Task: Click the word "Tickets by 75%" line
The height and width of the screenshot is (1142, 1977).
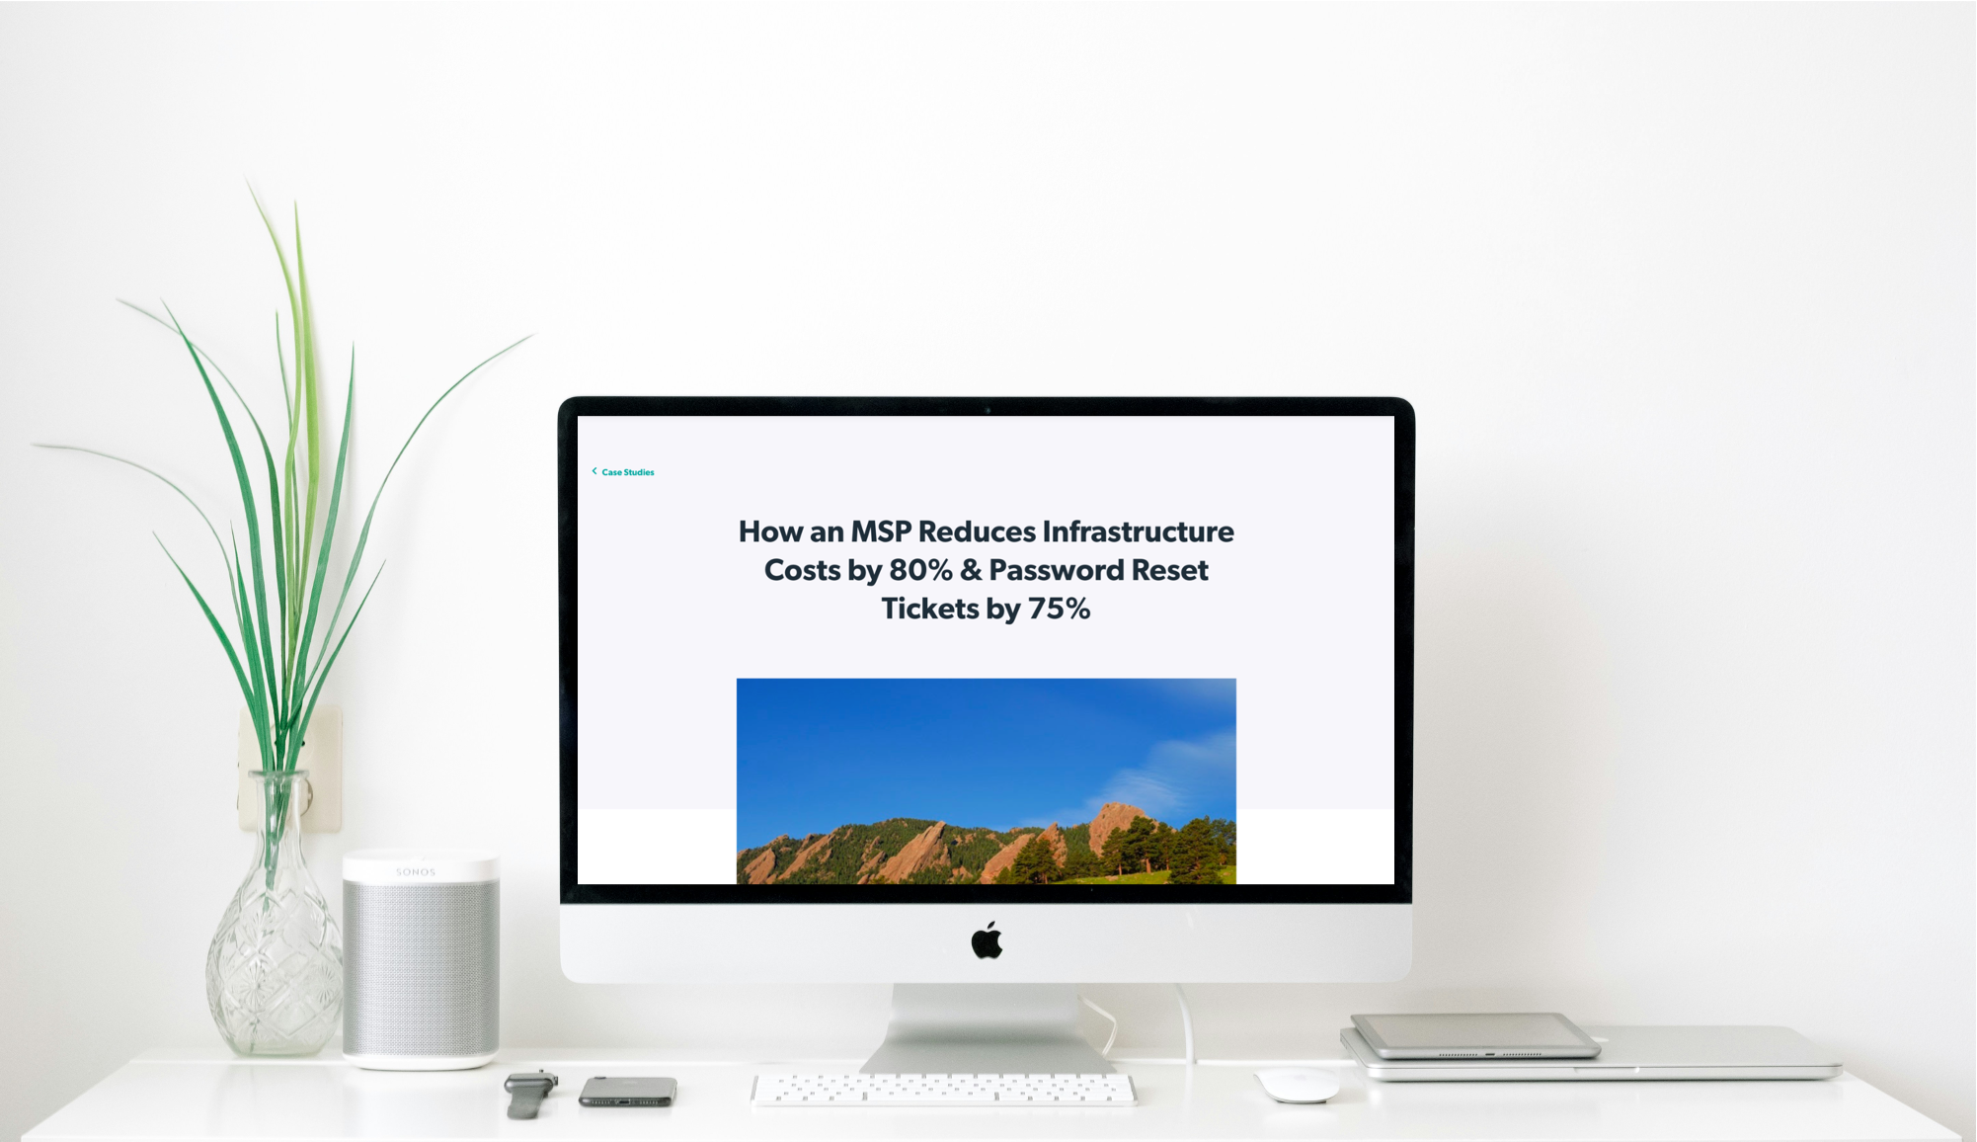Action: click(x=986, y=609)
